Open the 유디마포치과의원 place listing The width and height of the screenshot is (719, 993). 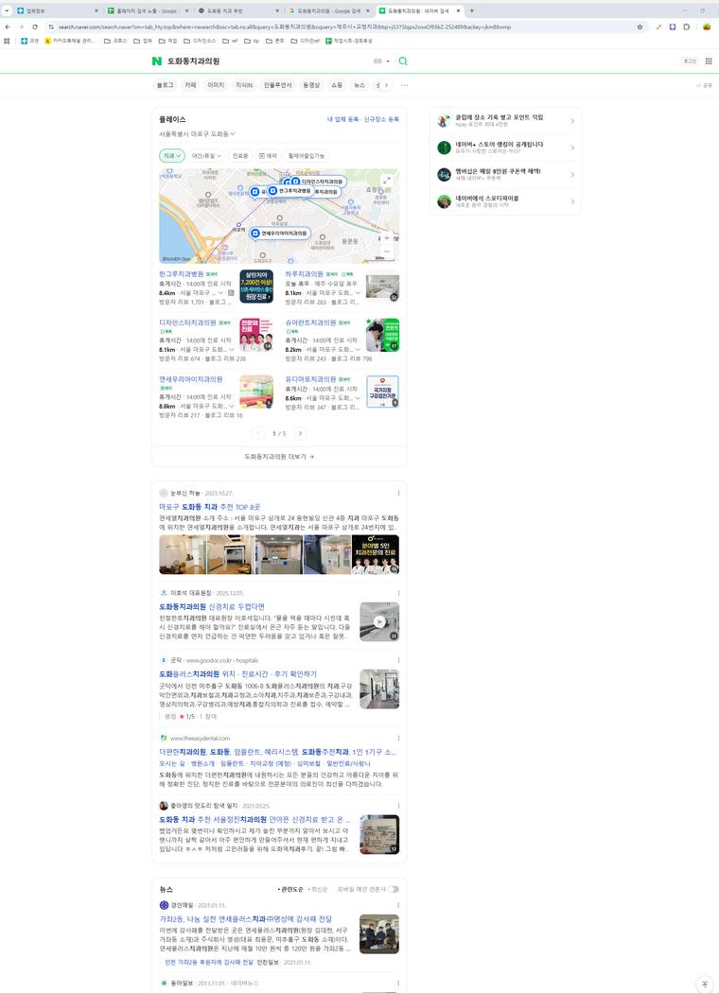tap(310, 378)
